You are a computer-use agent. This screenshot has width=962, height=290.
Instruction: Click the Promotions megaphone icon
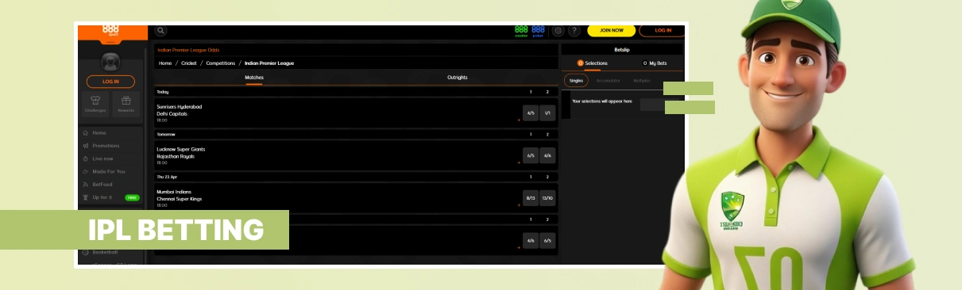pos(86,146)
